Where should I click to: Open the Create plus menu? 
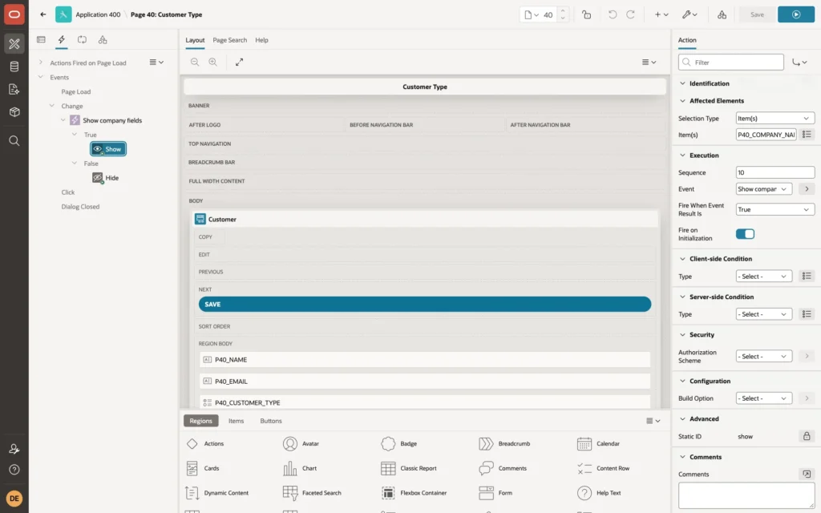tap(661, 14)
